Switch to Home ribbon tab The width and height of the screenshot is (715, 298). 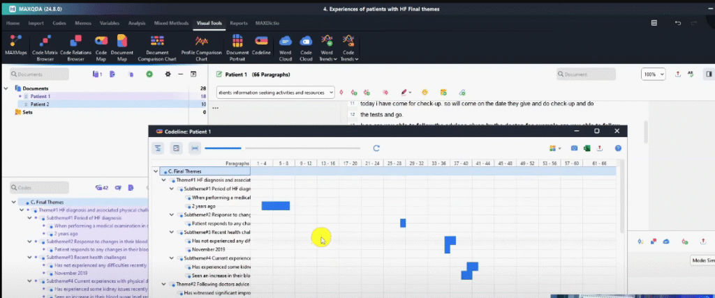click(13, 23)
